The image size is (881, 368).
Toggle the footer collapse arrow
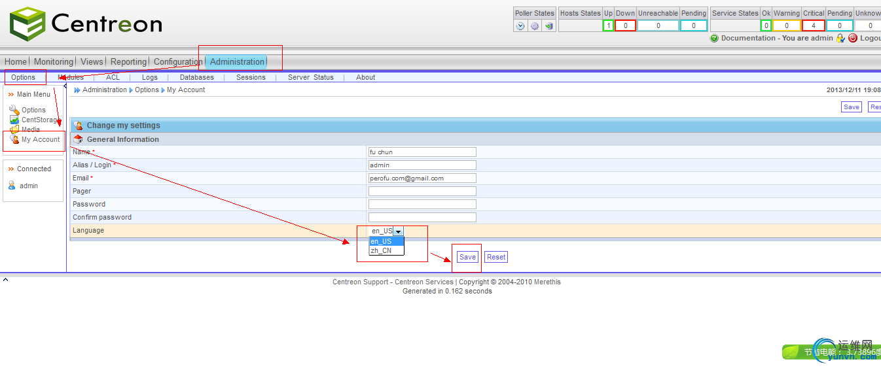pos(5,280)
